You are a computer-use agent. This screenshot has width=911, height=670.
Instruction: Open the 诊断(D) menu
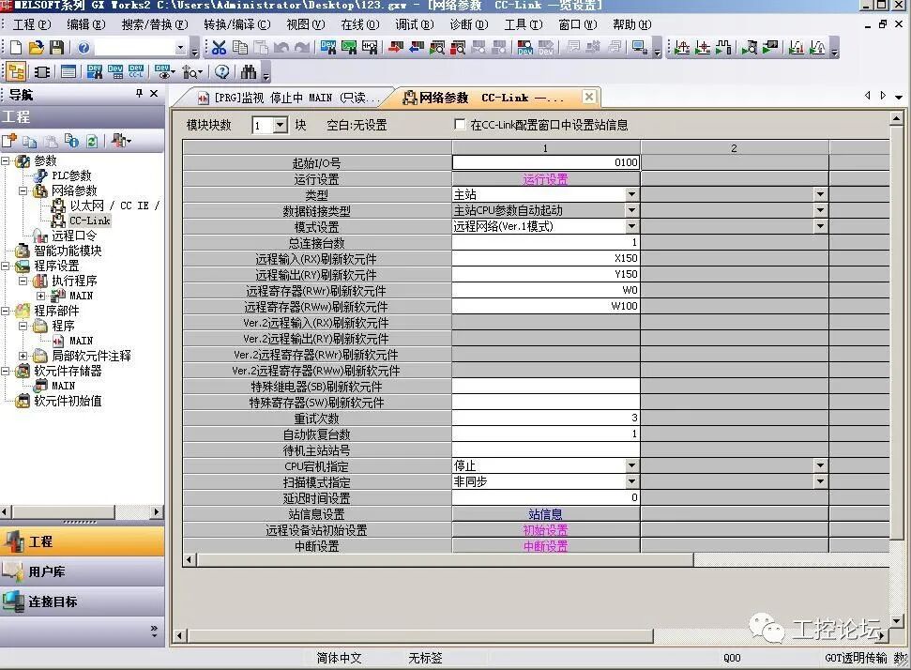469,24
